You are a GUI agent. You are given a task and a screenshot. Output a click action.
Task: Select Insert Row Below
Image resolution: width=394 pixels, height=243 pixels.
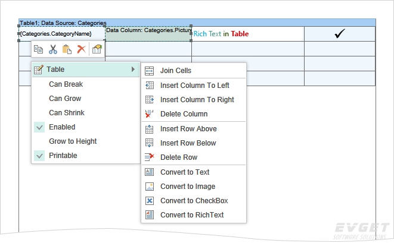[194, 143]
